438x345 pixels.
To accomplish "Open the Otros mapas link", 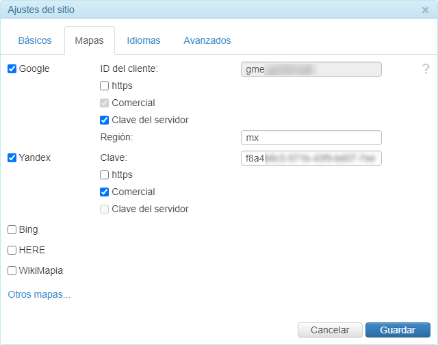I will coord(39,295).
